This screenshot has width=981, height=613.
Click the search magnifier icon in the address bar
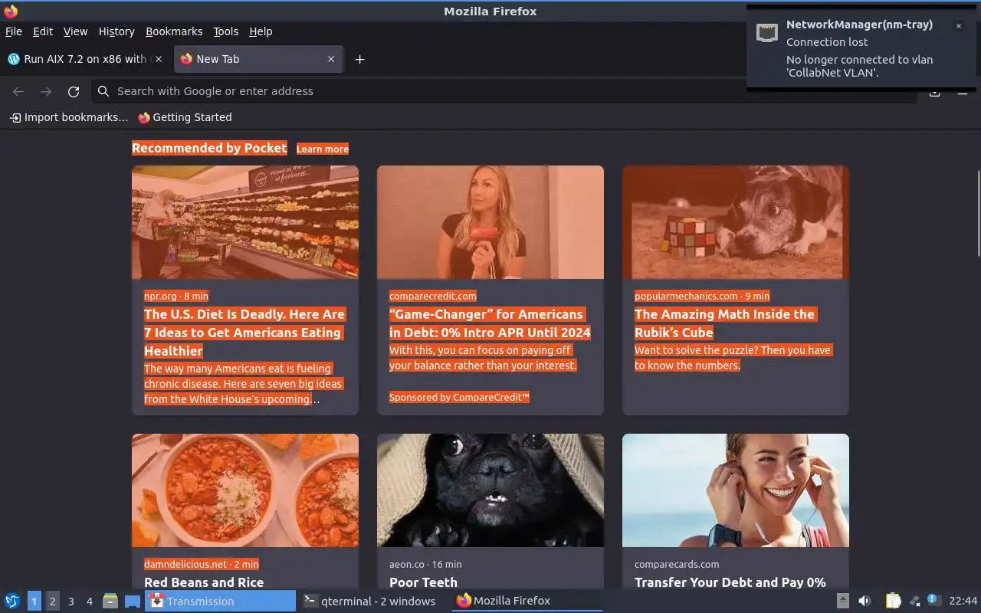[103, 91]
